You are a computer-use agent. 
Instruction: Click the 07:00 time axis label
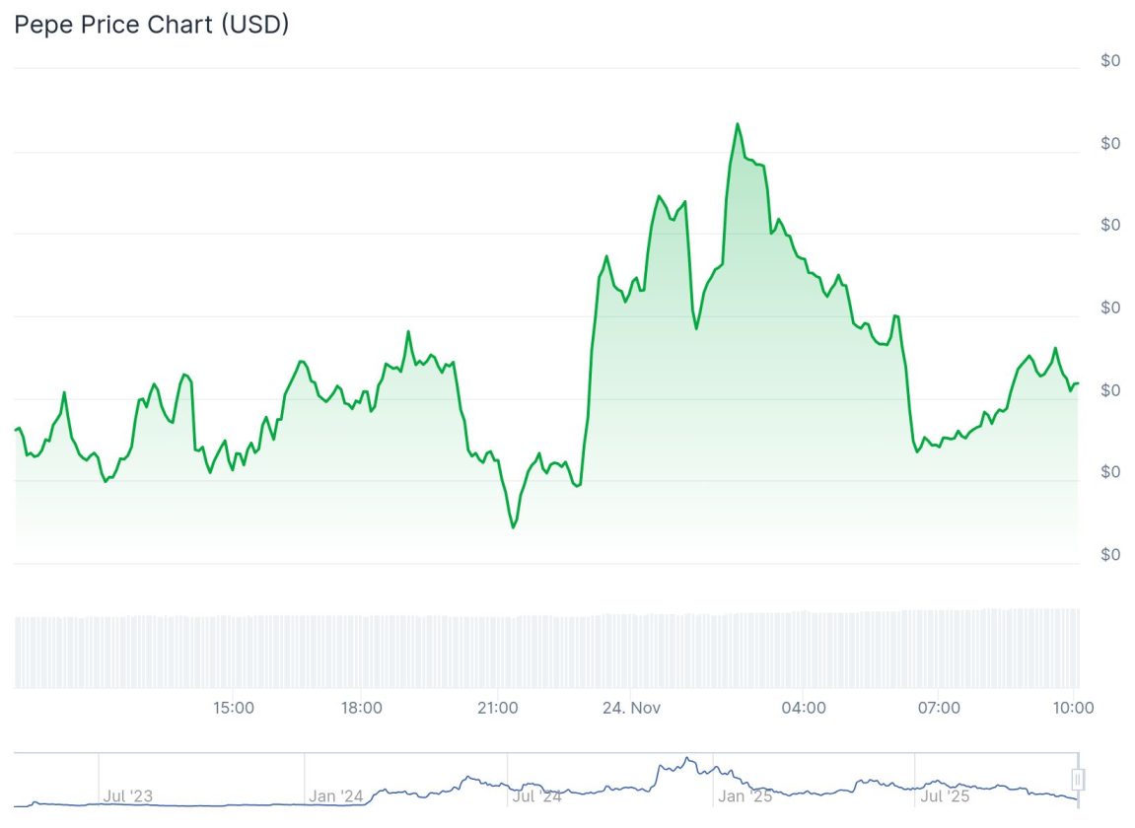tap(939, 708)
